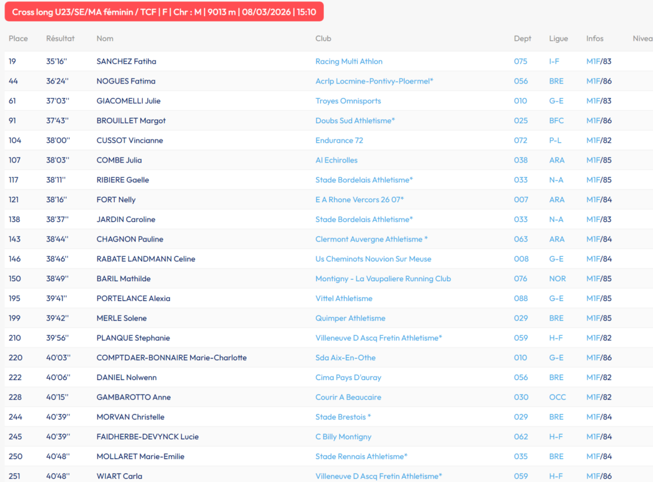Open the Us Cheminots Nouvion Sur Meuse link

point(373,259)
